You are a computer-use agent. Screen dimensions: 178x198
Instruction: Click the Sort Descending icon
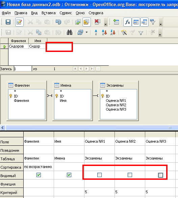(113, 32)
